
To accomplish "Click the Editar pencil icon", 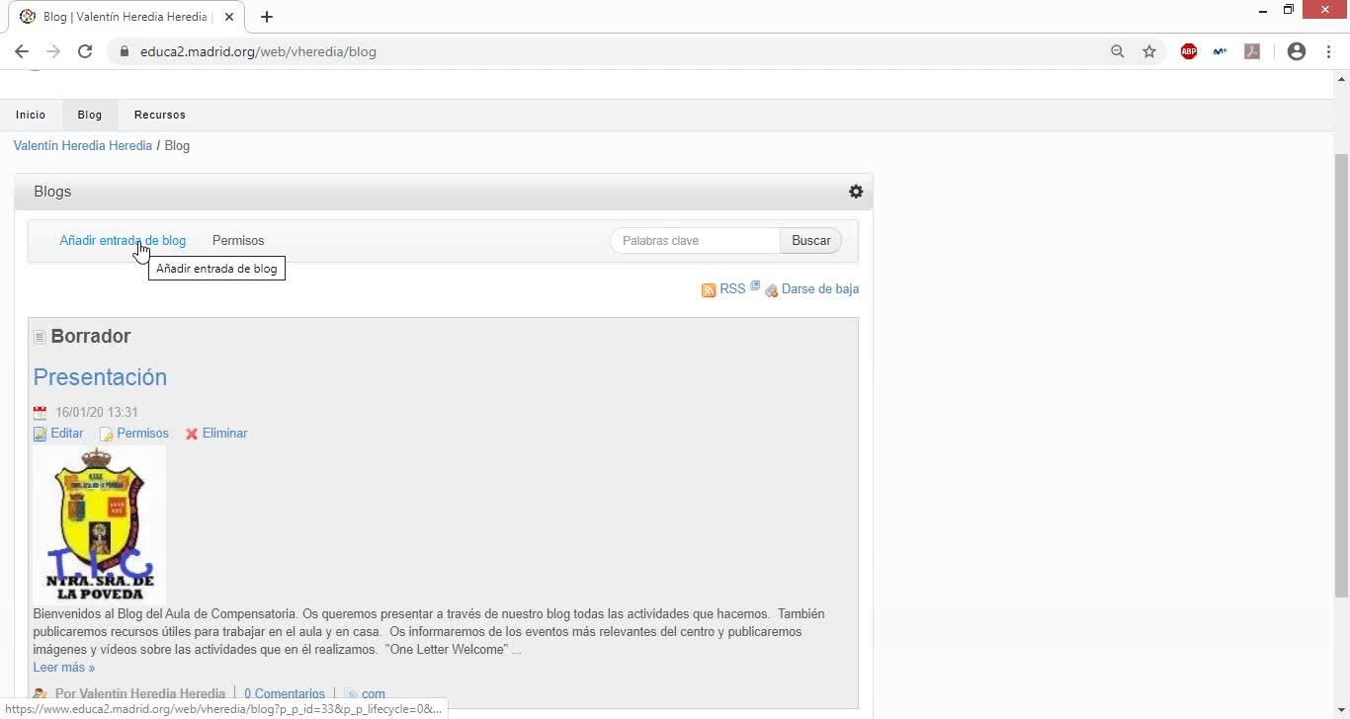I will [x=41, y=434].
